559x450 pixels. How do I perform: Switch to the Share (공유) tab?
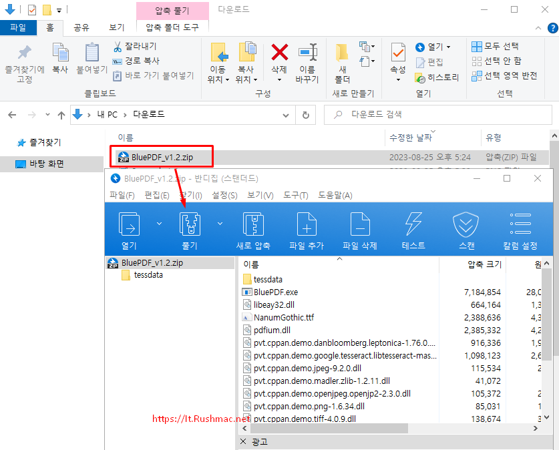(81, 28)
